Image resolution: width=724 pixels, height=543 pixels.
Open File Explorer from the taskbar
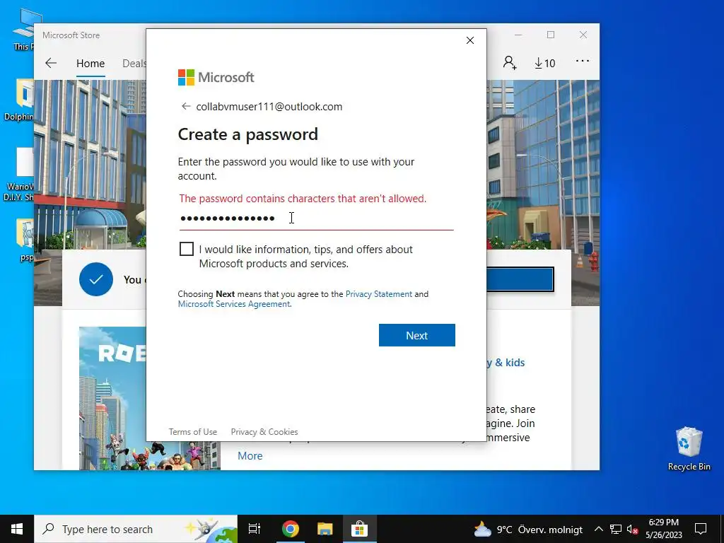(x=325, y=529)
